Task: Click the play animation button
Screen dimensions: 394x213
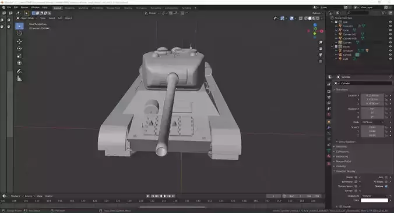Action: (165, 196)
